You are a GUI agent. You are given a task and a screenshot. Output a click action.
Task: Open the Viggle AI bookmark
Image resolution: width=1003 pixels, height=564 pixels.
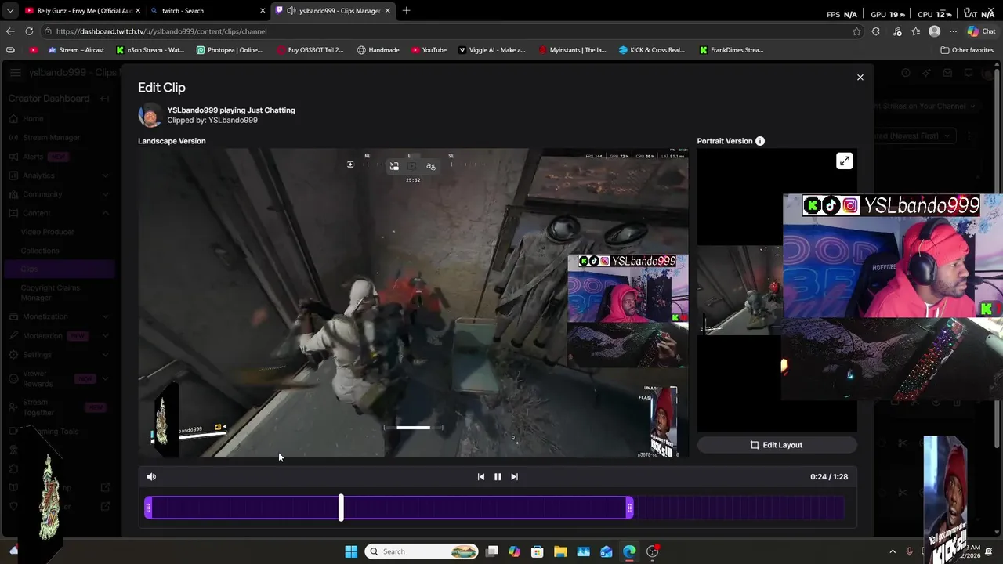point(491,50)
